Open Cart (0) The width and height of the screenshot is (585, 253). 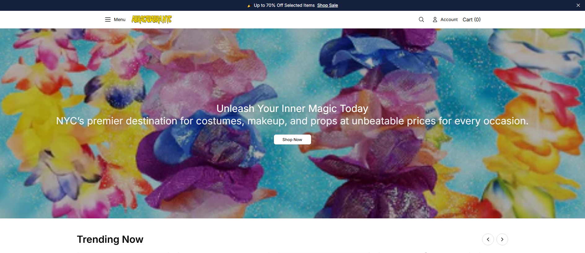[x=472, y=19]
